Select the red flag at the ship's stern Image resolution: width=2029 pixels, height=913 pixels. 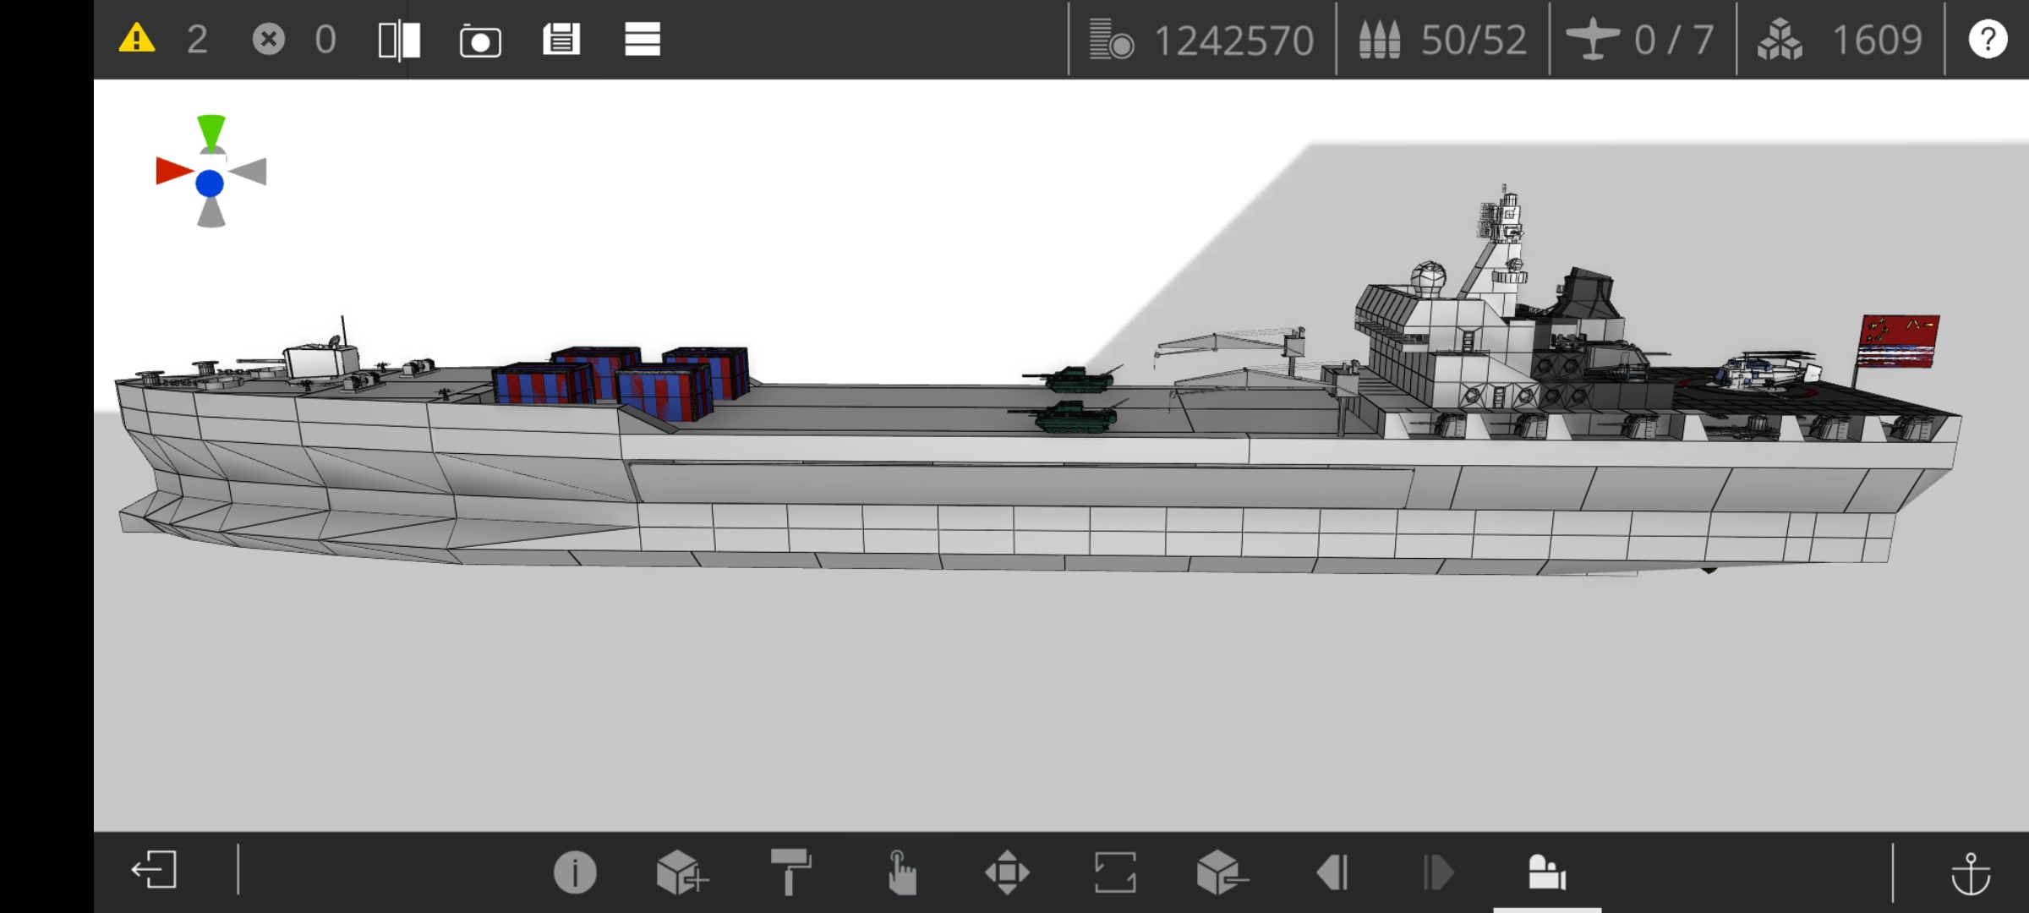[x=1899, y=342]
